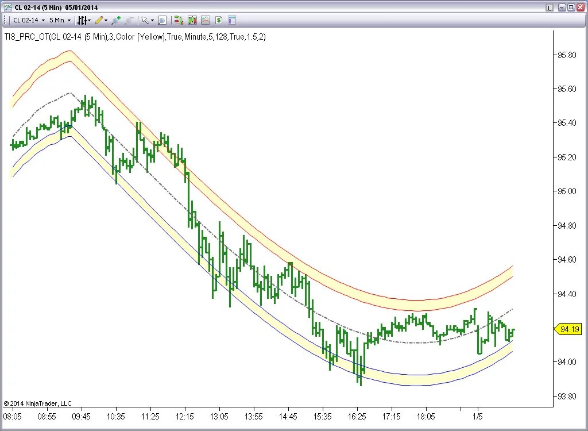The image size is (588, 431).
Task: Open the pencil drawing tools menu
Action: click(x=101, y=20)
